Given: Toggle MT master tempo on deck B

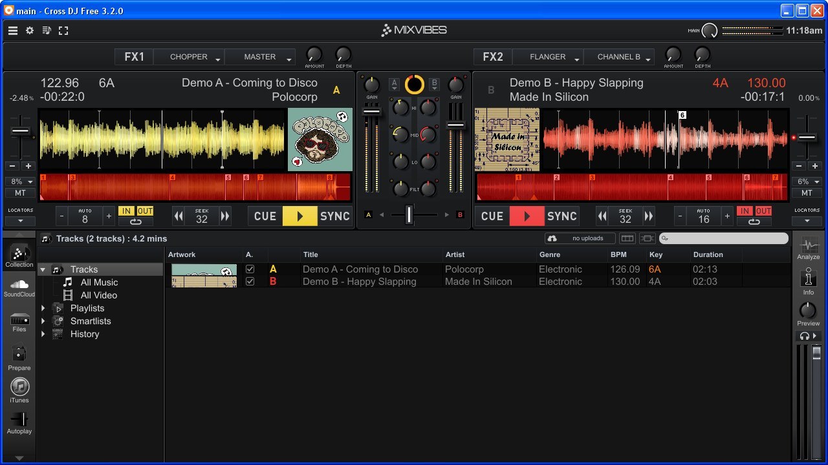Looking at the screenshot, I should click(x=807, y=193).
